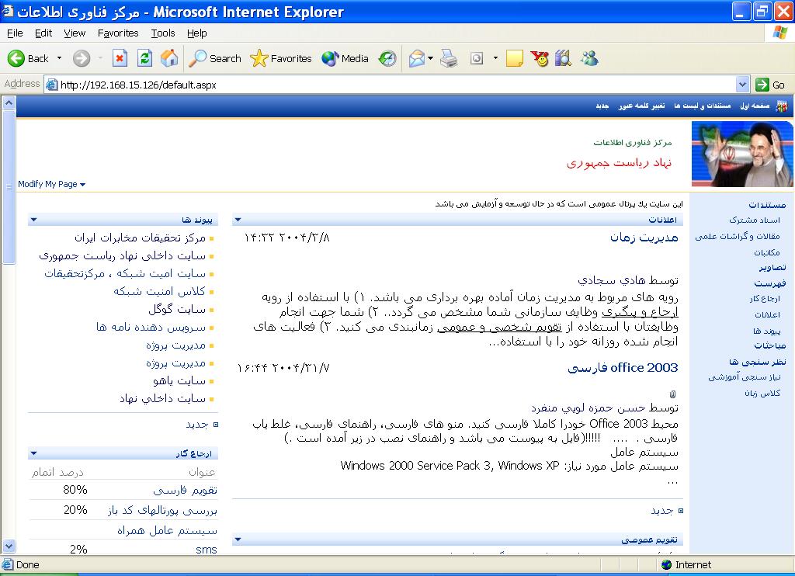Open اسناد مشترک in the sidebar
Screen dimensions: 795x576
[755, 220]
